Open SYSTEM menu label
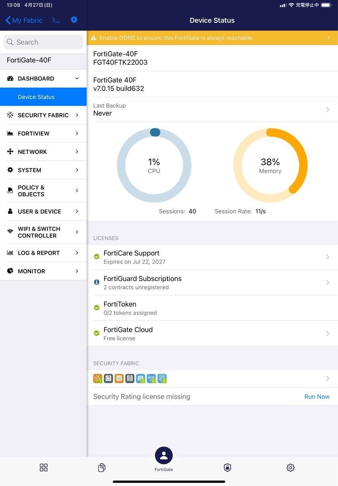The width and height of the screenshot is (338, 486). (30, 170)
